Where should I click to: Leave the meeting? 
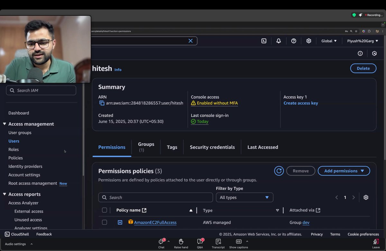(x=376, y=244)
